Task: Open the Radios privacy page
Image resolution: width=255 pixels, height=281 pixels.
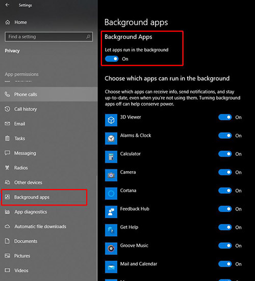Action: click(x=48, y=168)
